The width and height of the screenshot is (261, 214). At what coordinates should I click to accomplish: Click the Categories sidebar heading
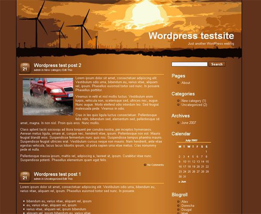click(183, 94)
